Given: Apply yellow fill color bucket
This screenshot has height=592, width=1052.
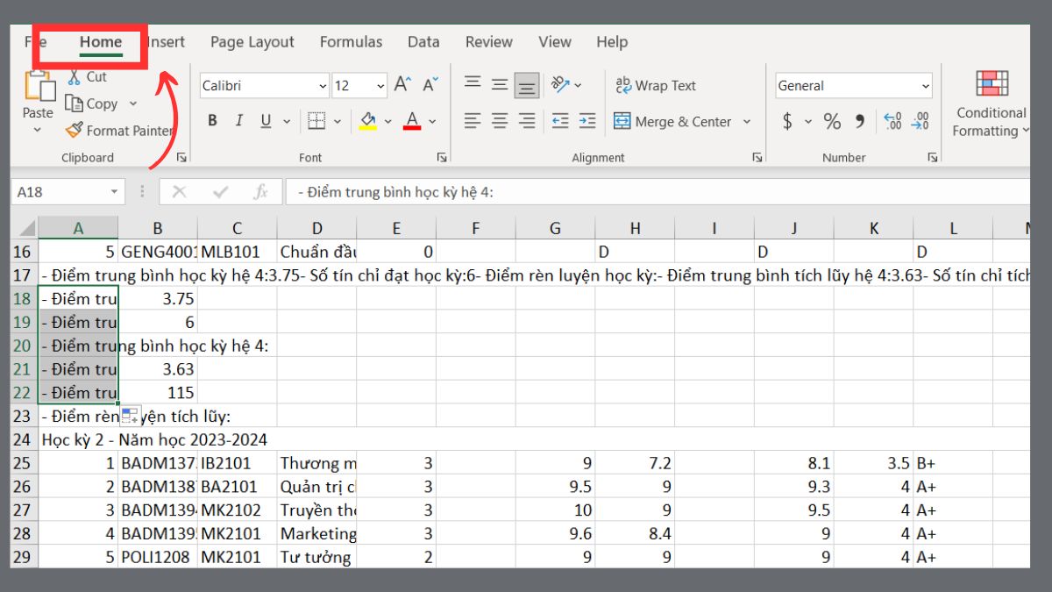Looking at the screenshot, I should (368, 121).
